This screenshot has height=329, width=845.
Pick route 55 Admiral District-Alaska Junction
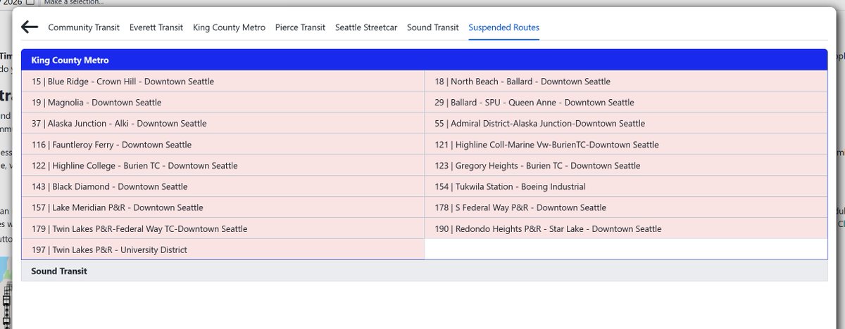tap(626, 124)
